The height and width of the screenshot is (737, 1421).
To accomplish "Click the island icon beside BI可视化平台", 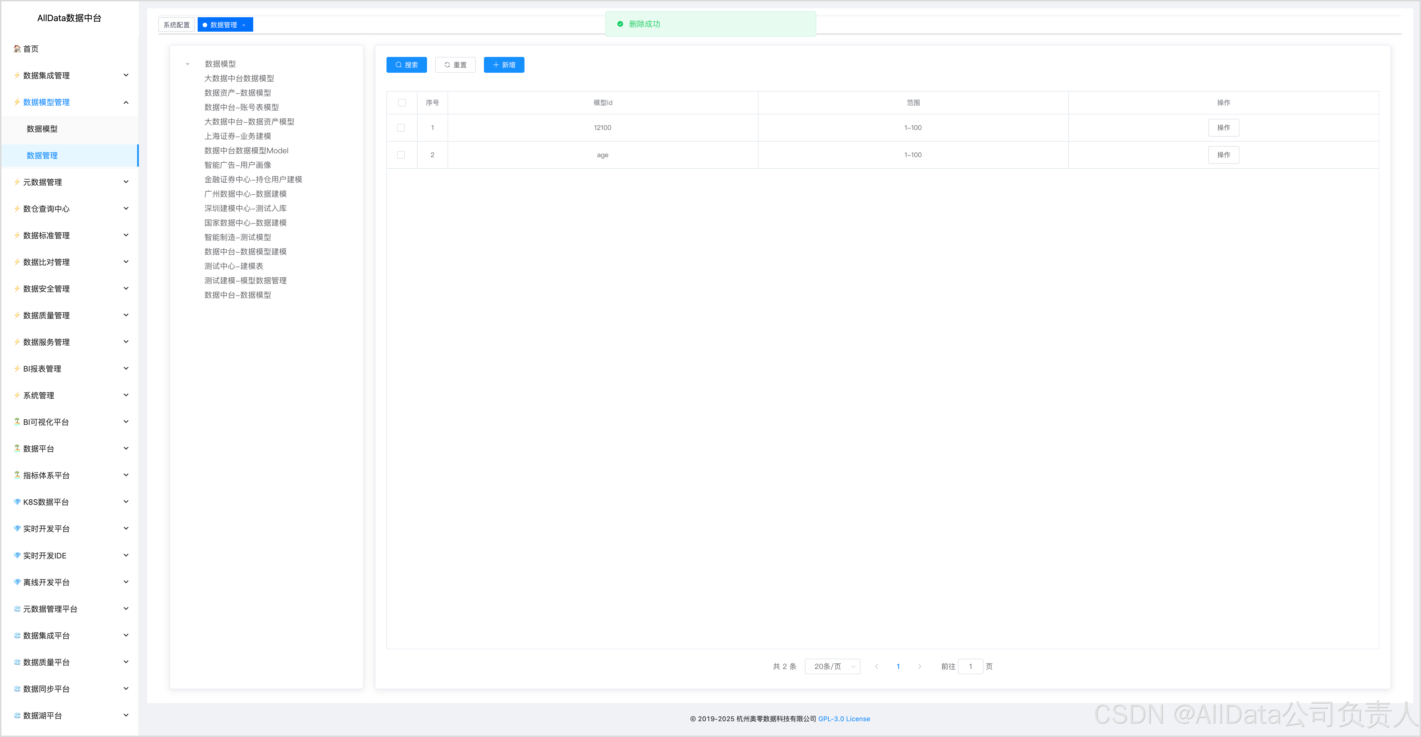I will click(17, 422).
